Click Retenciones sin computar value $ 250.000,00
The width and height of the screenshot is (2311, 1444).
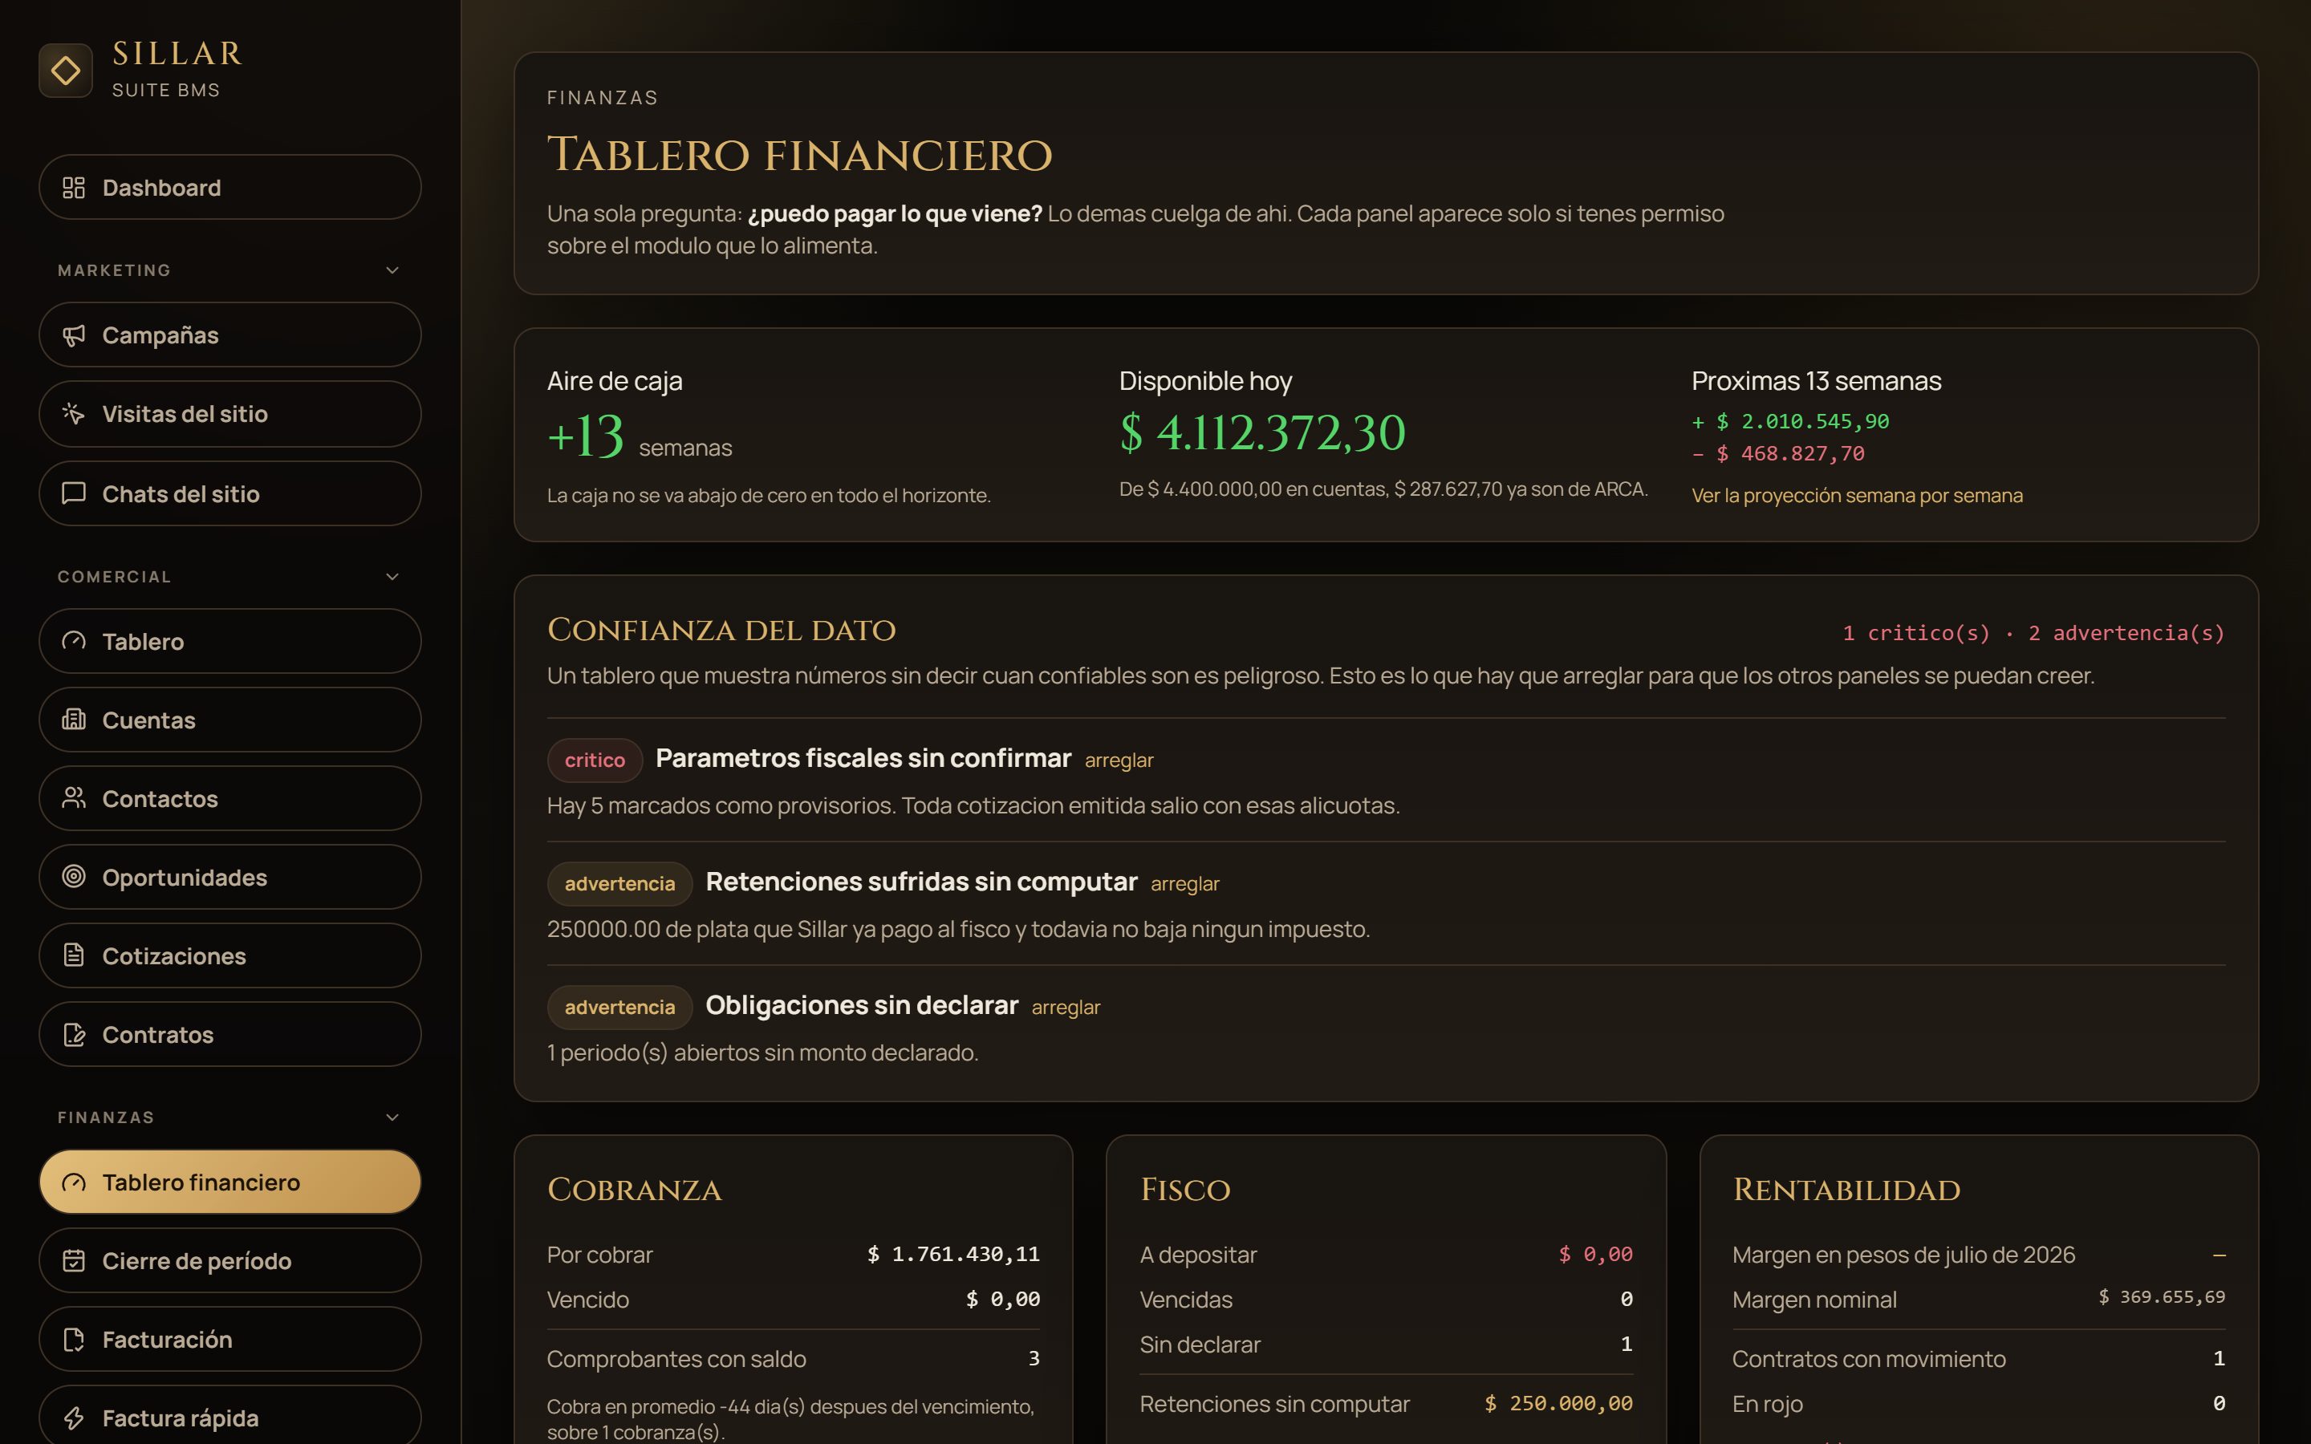coord(1558,1403)
